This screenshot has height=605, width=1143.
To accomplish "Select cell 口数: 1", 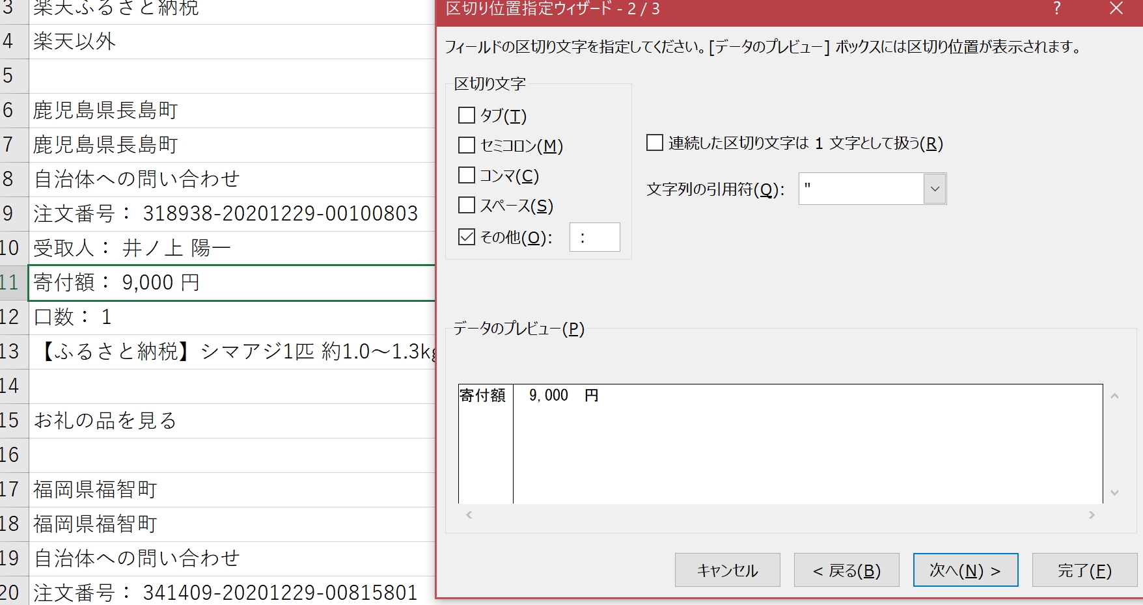I will 232,317.
